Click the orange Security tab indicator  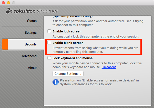pyautogui.click(x=5, y=44)
